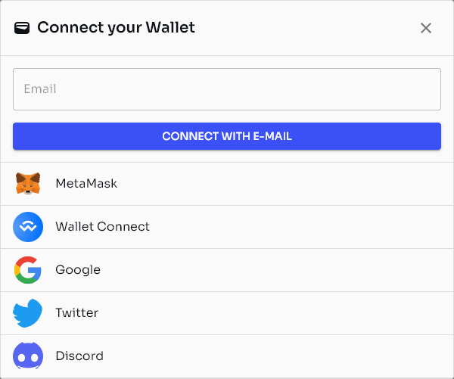Open the Discord login option row
Image resolution: width=454 pixels, height=379 pixels.
point(227,356)
